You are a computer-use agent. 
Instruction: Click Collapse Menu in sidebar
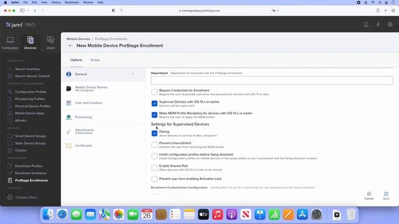(23, 197)
